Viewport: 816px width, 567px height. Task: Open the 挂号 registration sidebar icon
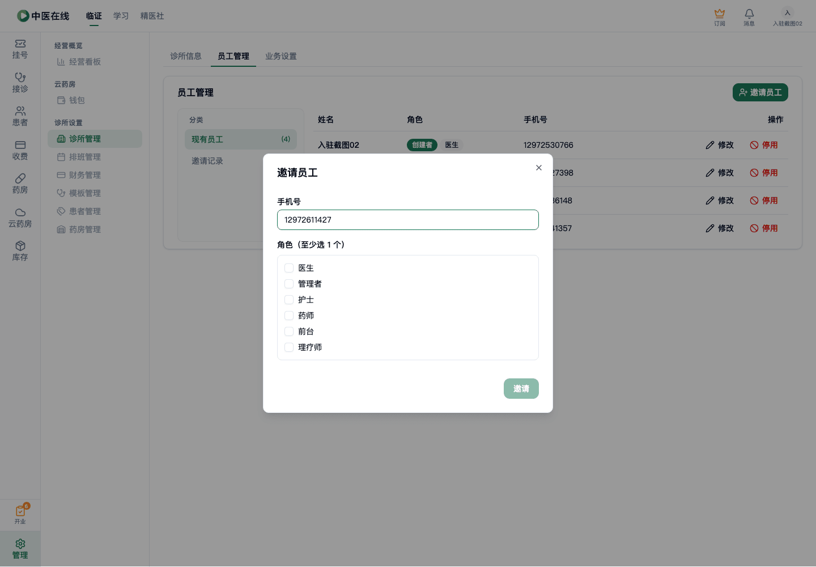(x=20, y=49)
